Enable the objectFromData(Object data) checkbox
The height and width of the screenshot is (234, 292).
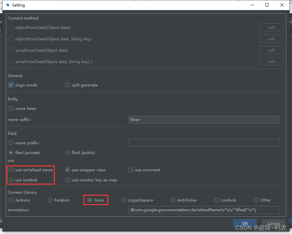pyautogui.click(x=11, y=28)
